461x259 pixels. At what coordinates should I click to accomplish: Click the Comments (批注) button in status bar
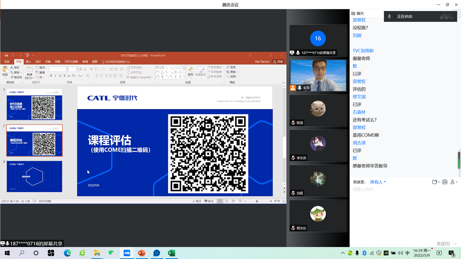coord(209,201)
